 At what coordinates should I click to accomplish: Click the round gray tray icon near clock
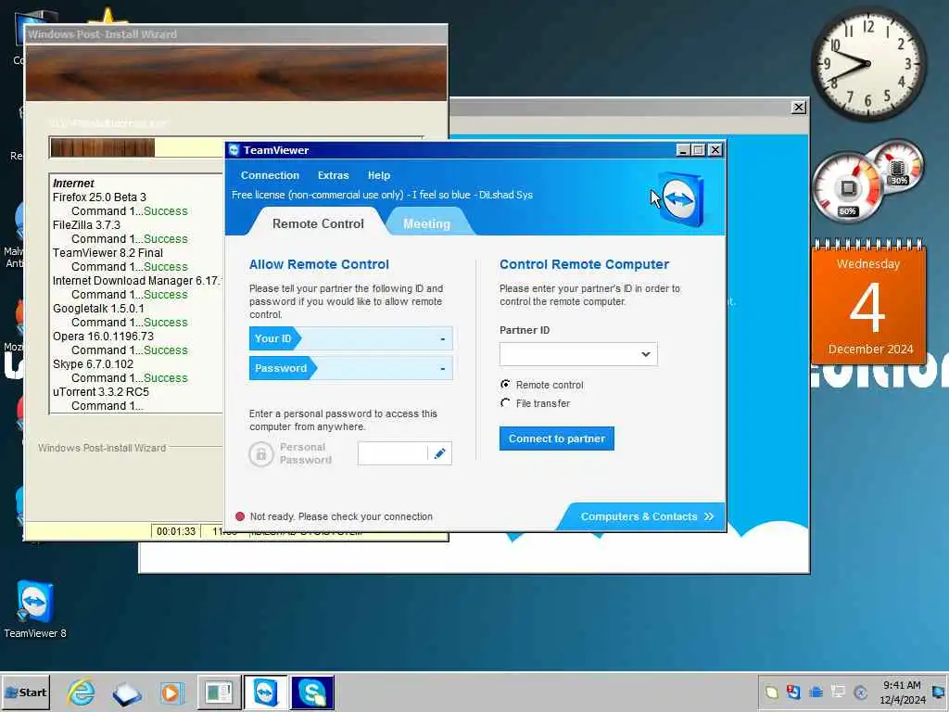click(861, 692)
